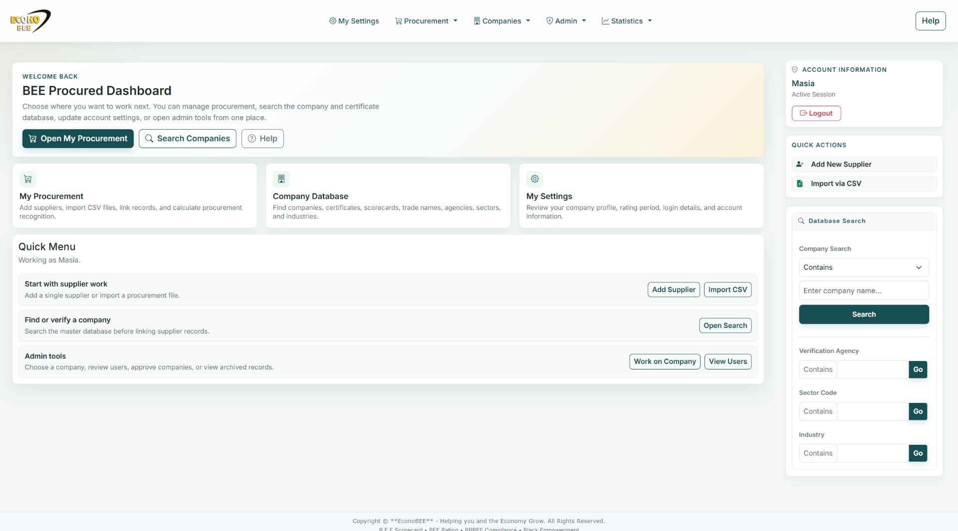Click Open My Procurement button
Image resolution: width=958 pixels, height=531 pixels.
(x=78, y=139)
